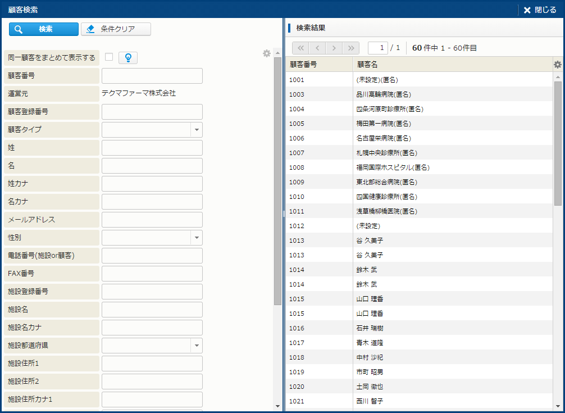Go to the first results page
The width and height of the screenshot is (565, 413).
(300, 48)
